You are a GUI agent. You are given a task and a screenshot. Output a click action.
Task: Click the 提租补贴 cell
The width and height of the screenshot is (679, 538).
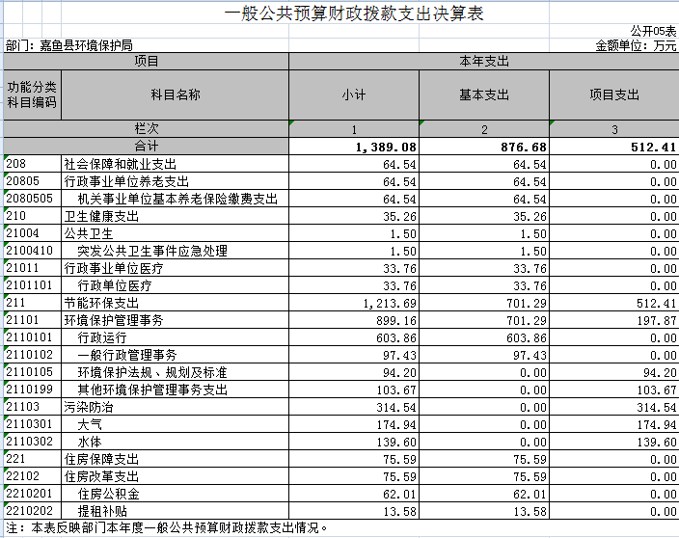click(x=176, y=510)
